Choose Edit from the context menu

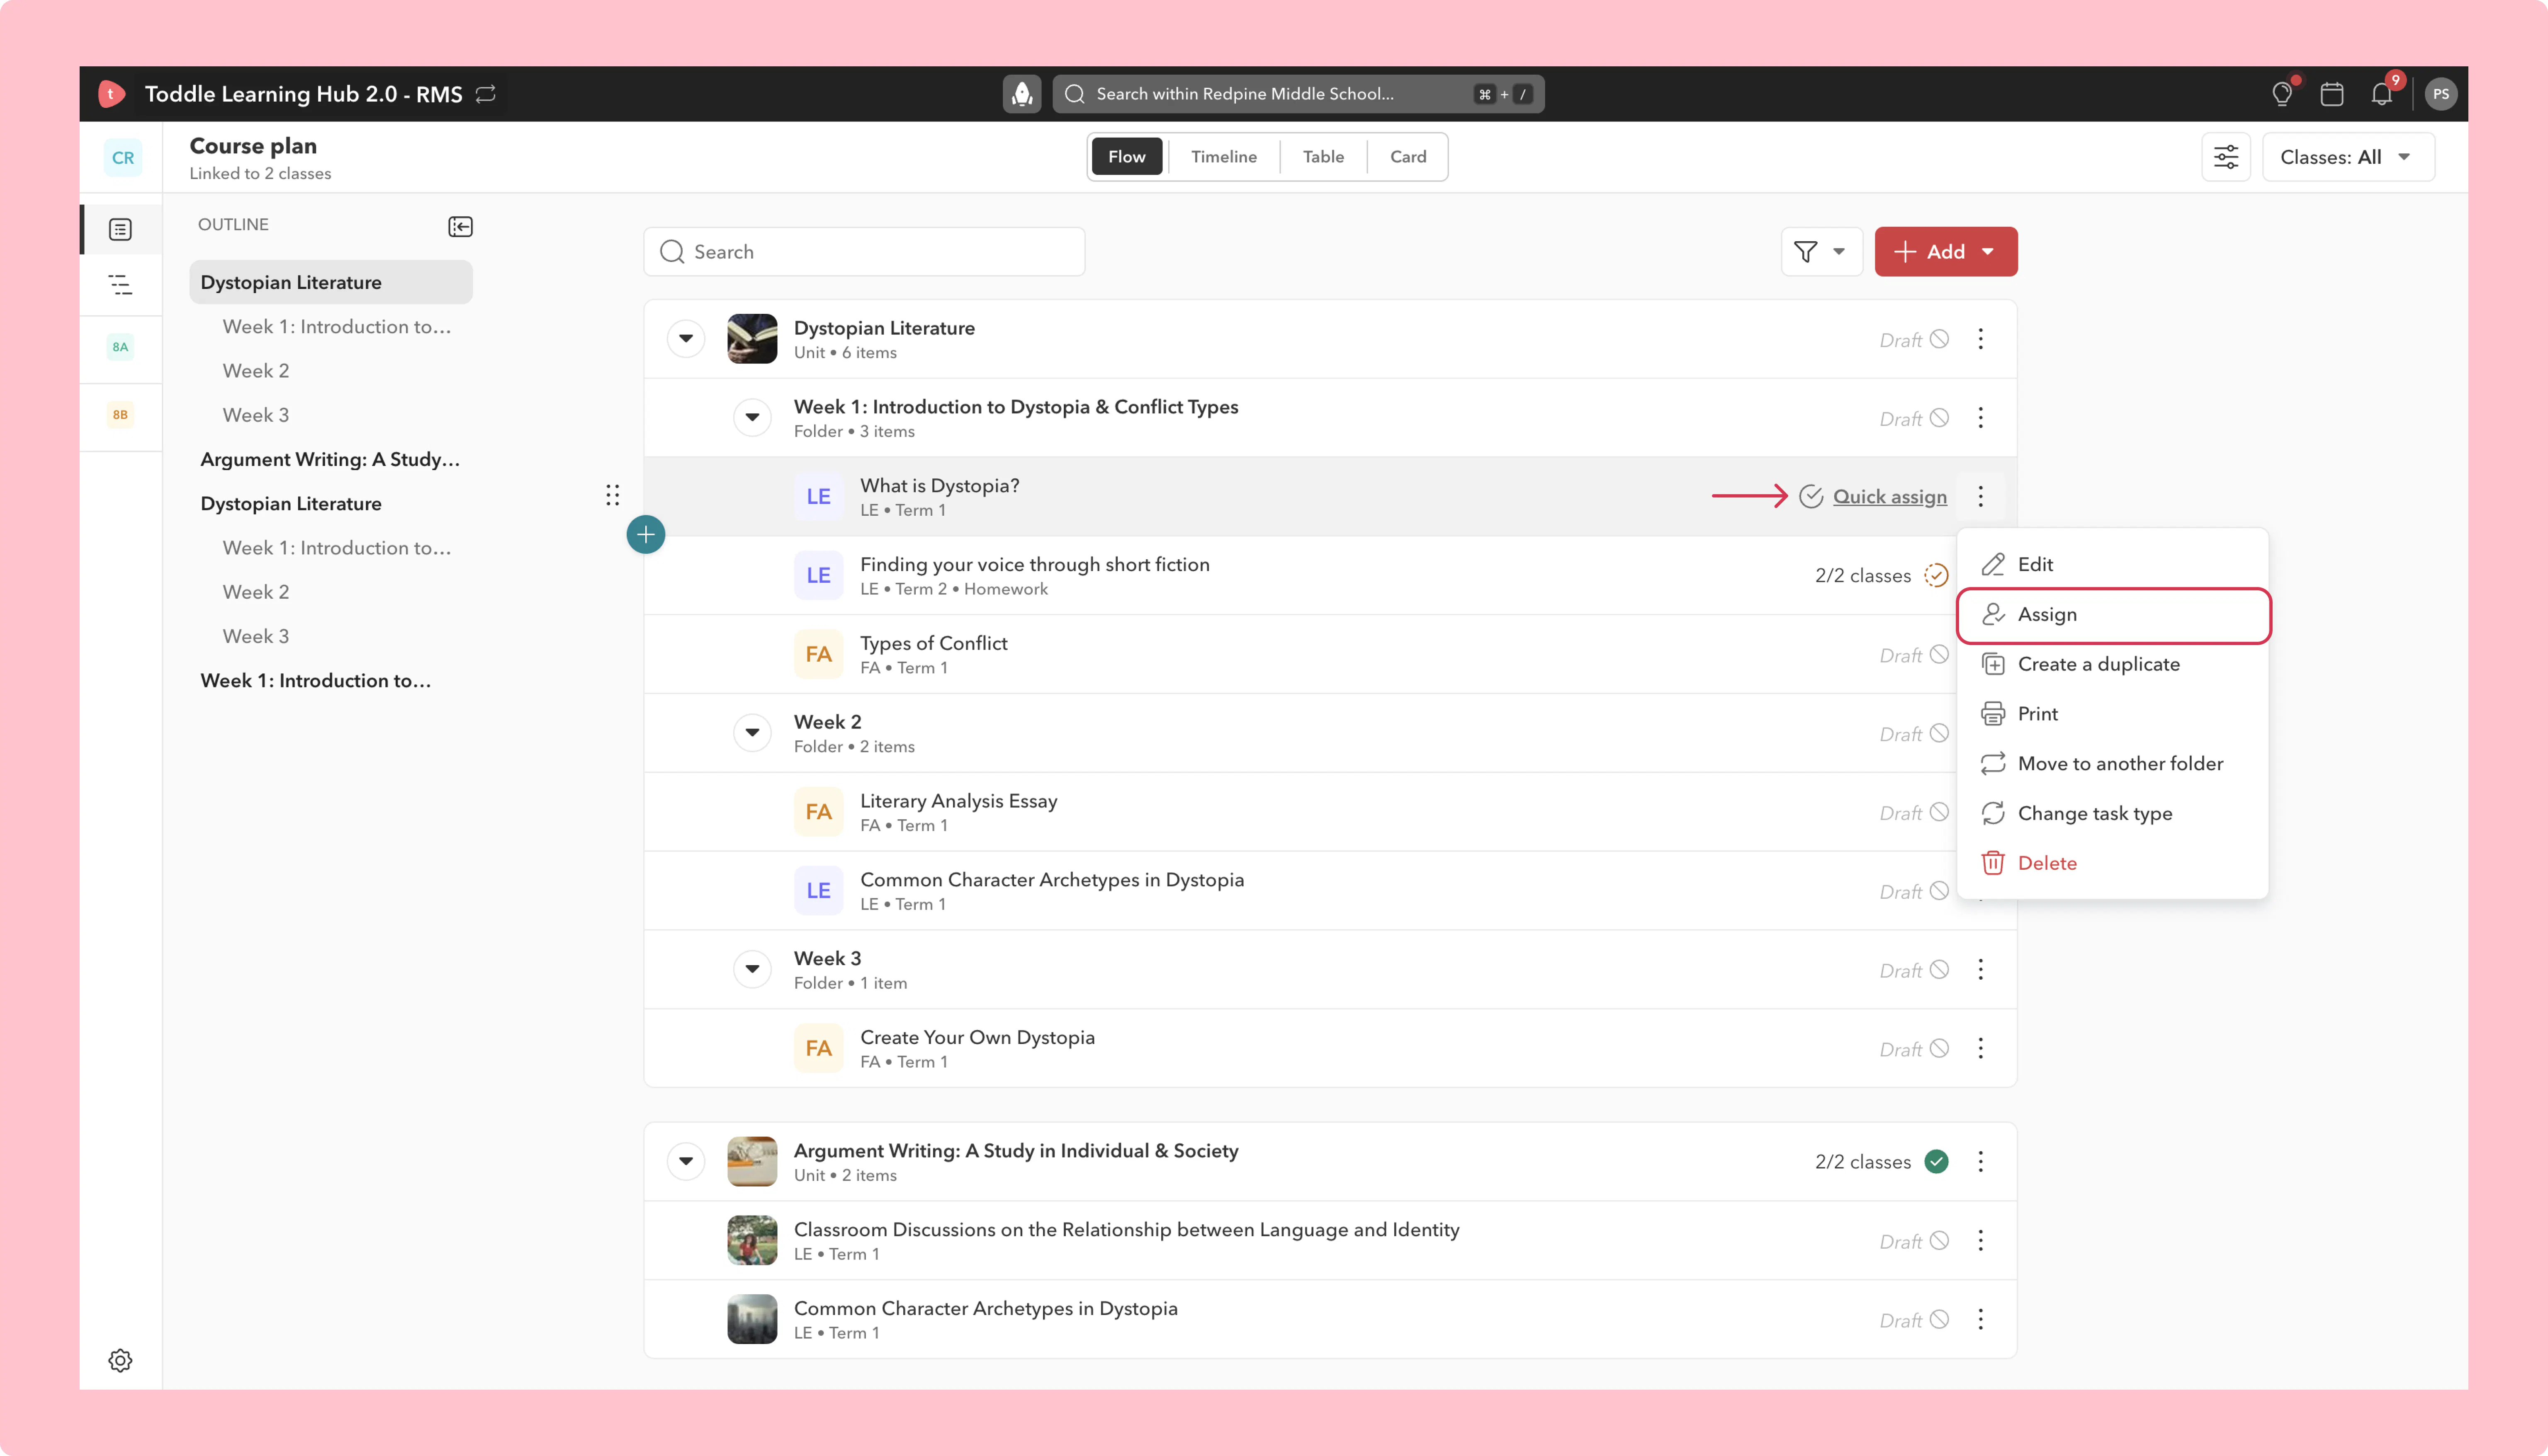(x=2112, y=565)
